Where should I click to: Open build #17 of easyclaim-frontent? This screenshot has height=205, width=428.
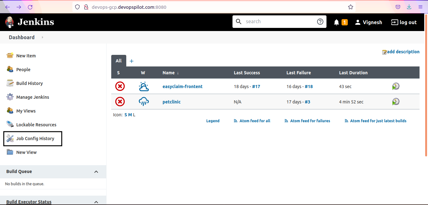click(256, 87)
